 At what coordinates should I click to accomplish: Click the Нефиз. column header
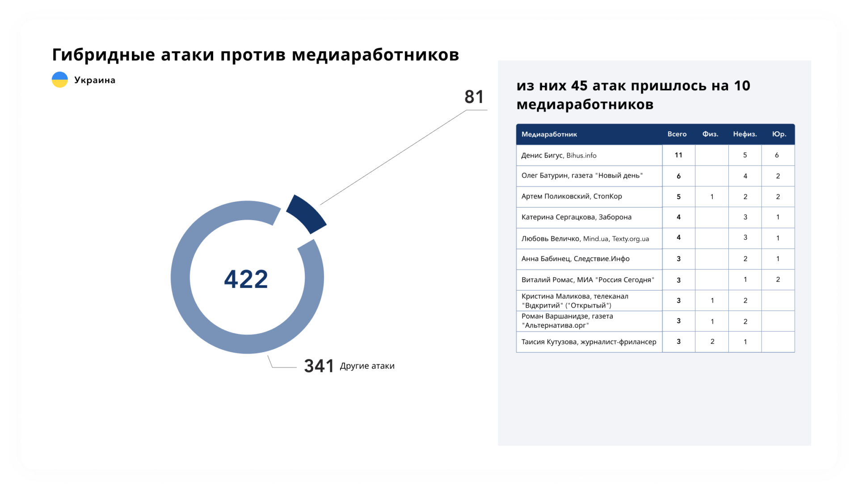click(744, 134)
